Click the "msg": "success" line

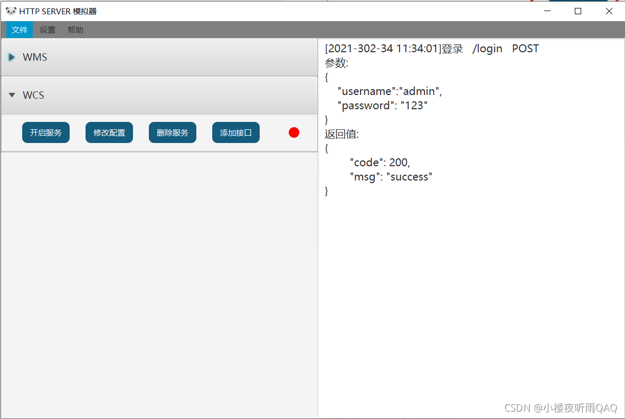click(391, 177)
